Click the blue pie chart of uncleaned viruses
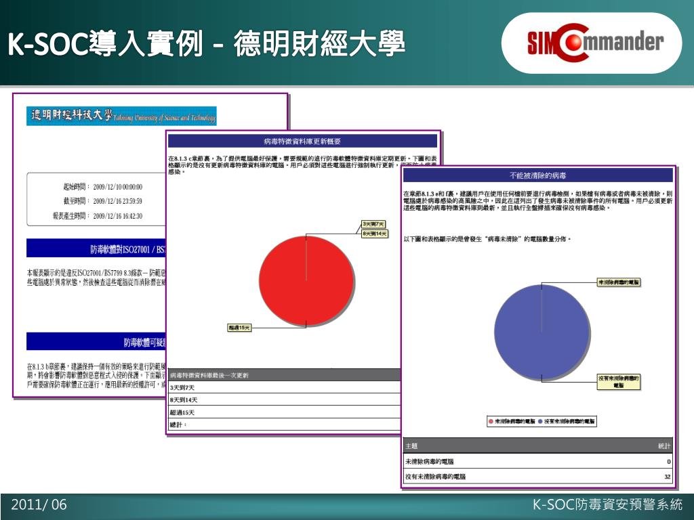The height and width of the screenshot is (520, 694). click(542, 332)
